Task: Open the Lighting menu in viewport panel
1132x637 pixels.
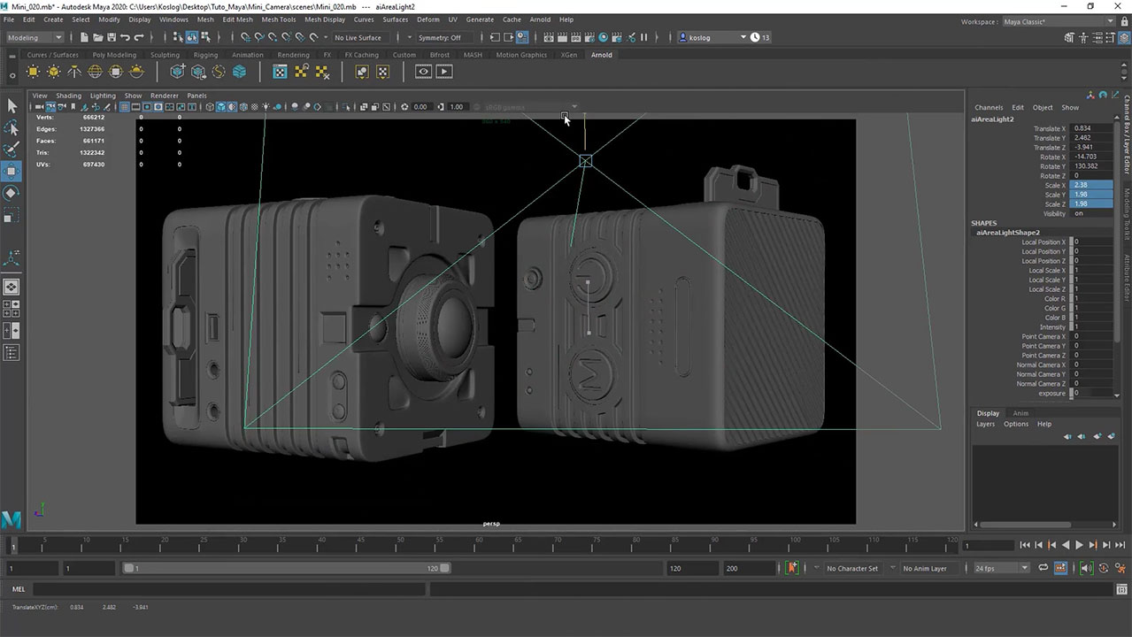Action: coord(103,96)
